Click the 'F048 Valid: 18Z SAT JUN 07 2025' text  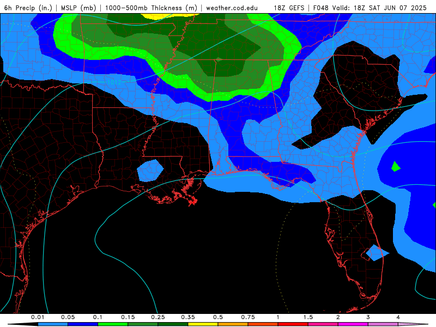pos(370,8)
